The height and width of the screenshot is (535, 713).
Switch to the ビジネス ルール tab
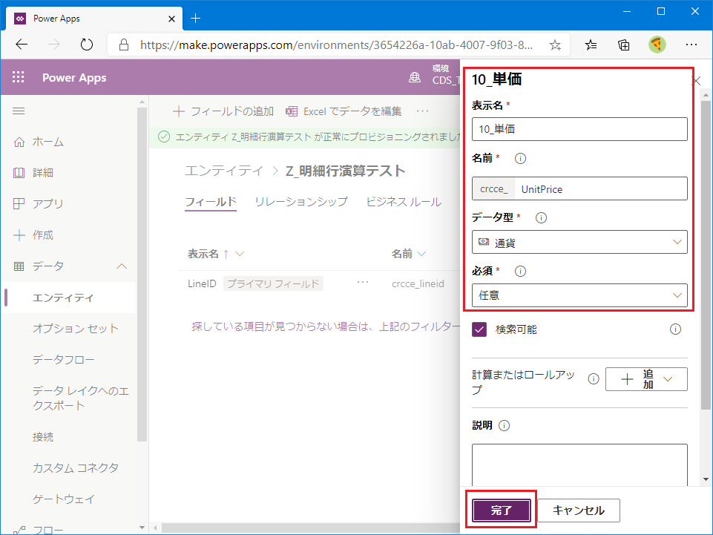pyautogui.click(x=404, y=202)
